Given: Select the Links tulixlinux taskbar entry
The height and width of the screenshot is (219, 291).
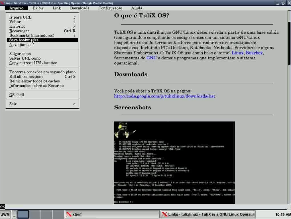Looking at the screenshot, I should 208,214.
